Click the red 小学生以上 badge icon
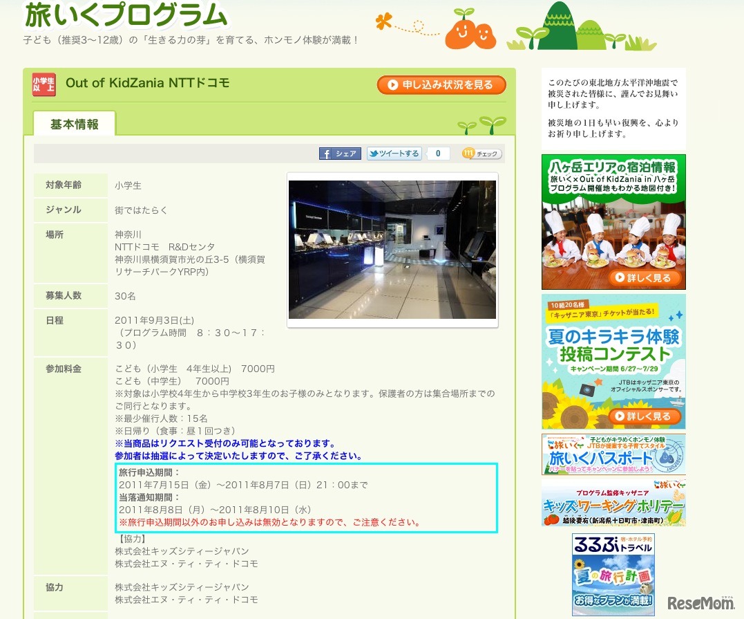 coord(44,83)
